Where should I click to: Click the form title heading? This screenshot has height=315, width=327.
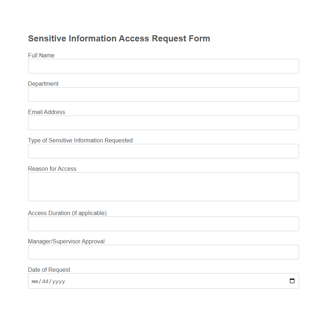point(119,38)
